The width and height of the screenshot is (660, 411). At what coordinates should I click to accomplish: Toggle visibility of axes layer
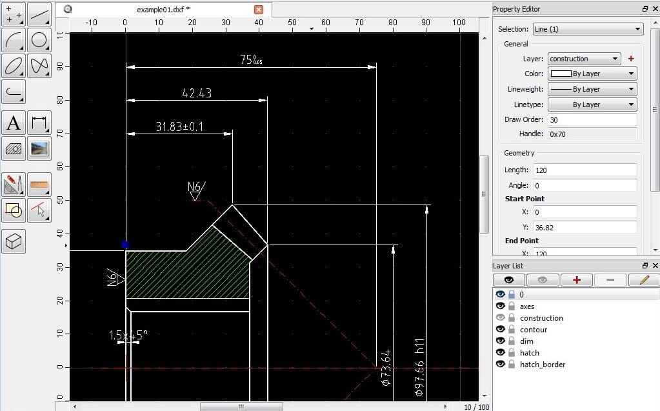click(500, 306)
